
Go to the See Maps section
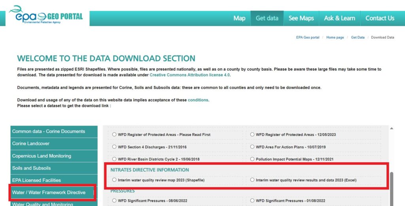(x=301, y=18)
